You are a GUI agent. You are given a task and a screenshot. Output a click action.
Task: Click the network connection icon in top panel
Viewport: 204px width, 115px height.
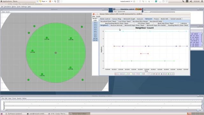point(183,1)
